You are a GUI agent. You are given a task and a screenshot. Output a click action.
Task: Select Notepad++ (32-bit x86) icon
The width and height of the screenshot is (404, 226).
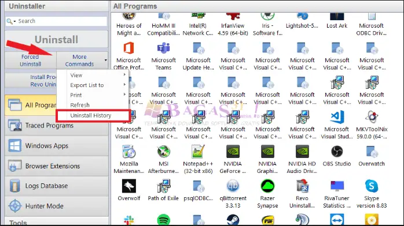pos(198,152)
